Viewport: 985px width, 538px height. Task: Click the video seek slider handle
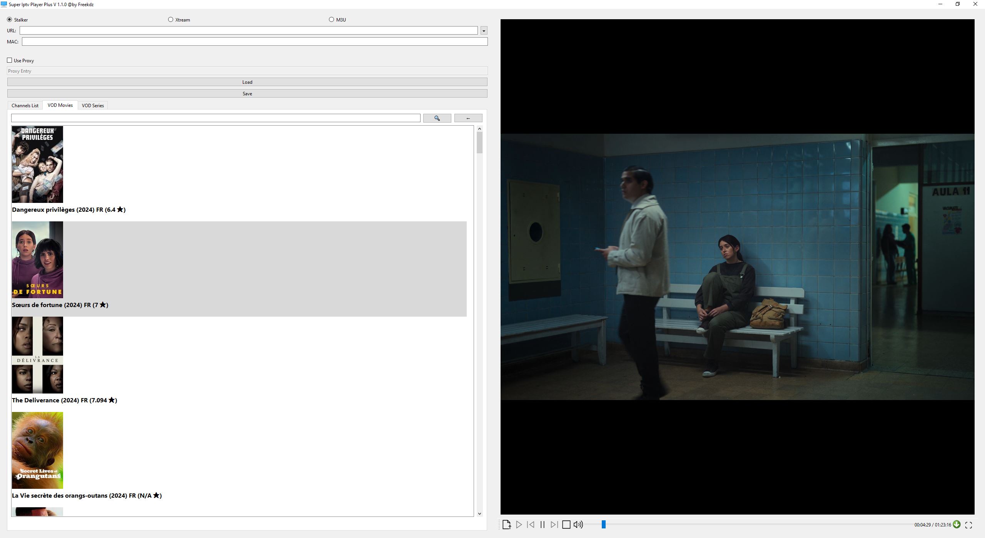pos(604,525)
